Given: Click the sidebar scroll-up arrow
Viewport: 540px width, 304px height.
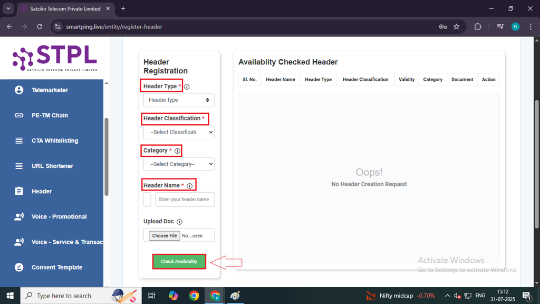Looking at the screenshot, I should tap(107, 83).
